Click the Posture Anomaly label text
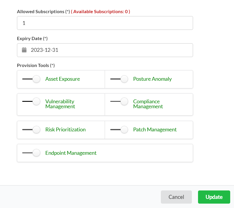The height and width of the screenshot is (208, 234). coord(152,79)
